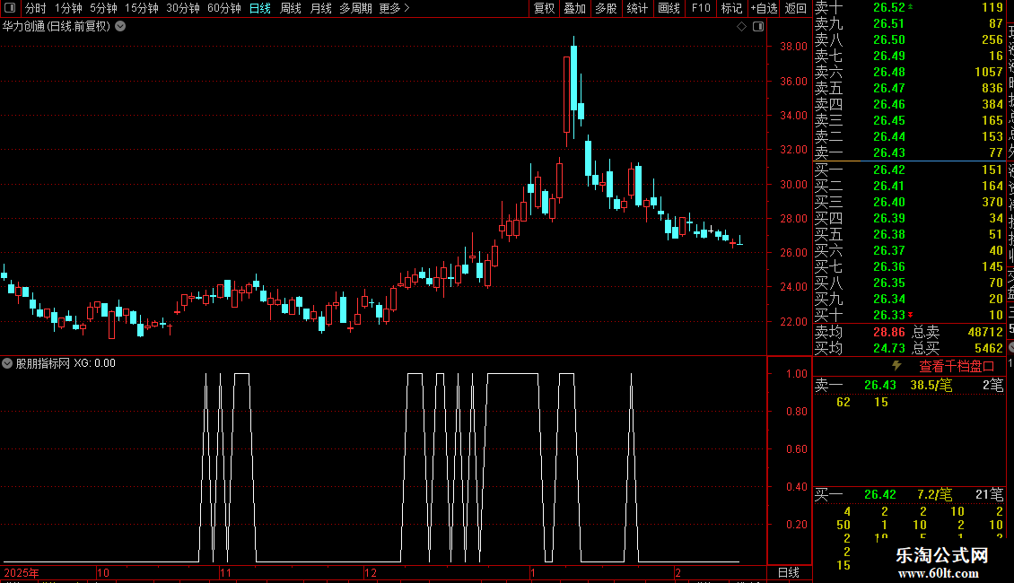Select the 60分钟 period
The image size is (1014, 583).
pyautogui.click(x=223, y=8)
